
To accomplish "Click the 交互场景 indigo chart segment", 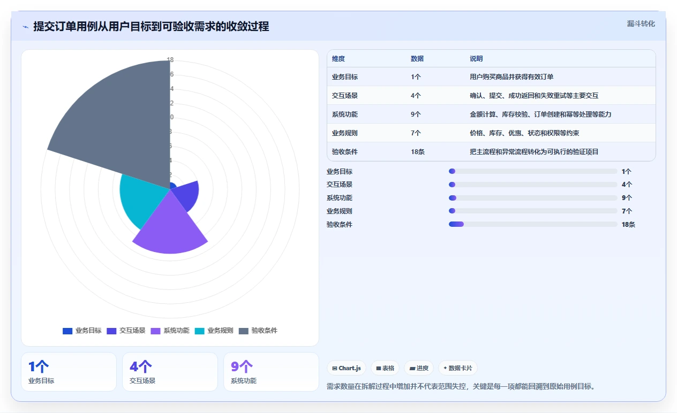I will [185, 195].
